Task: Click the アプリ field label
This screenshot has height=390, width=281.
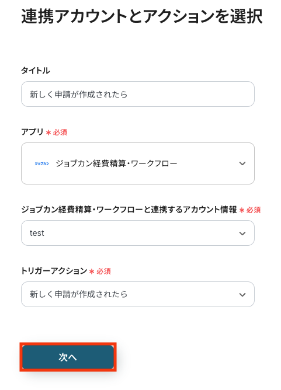Action: pyautogui.click(x=32, y=131)
